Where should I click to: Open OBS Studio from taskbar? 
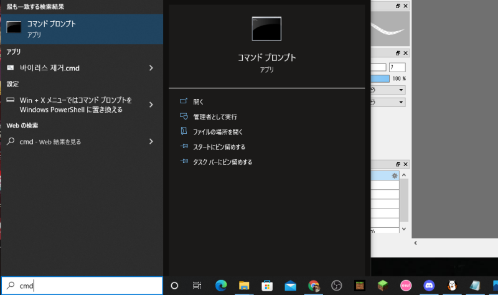tap(336, 286)
